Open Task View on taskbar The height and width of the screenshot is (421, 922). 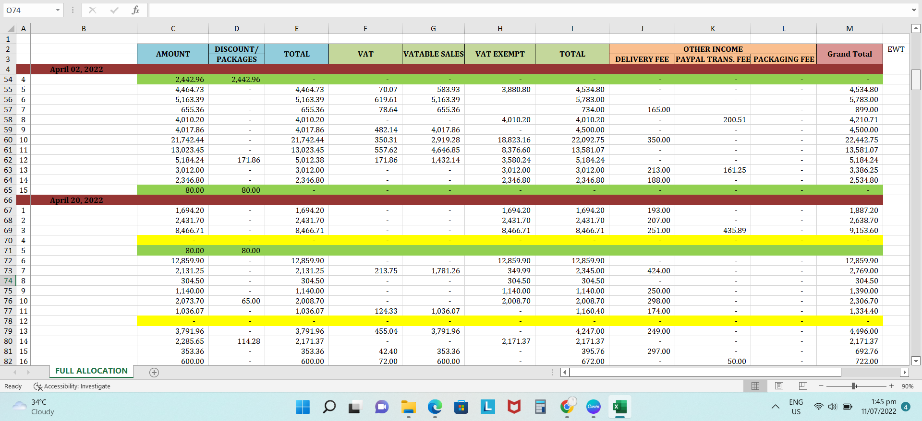355,407
